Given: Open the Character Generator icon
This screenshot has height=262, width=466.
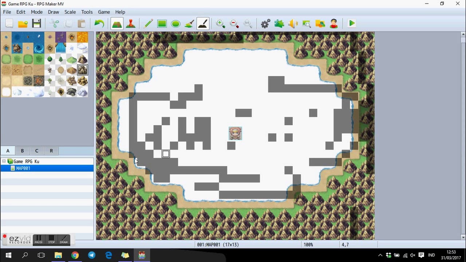Looking at the screenshot, I should 334,24.
